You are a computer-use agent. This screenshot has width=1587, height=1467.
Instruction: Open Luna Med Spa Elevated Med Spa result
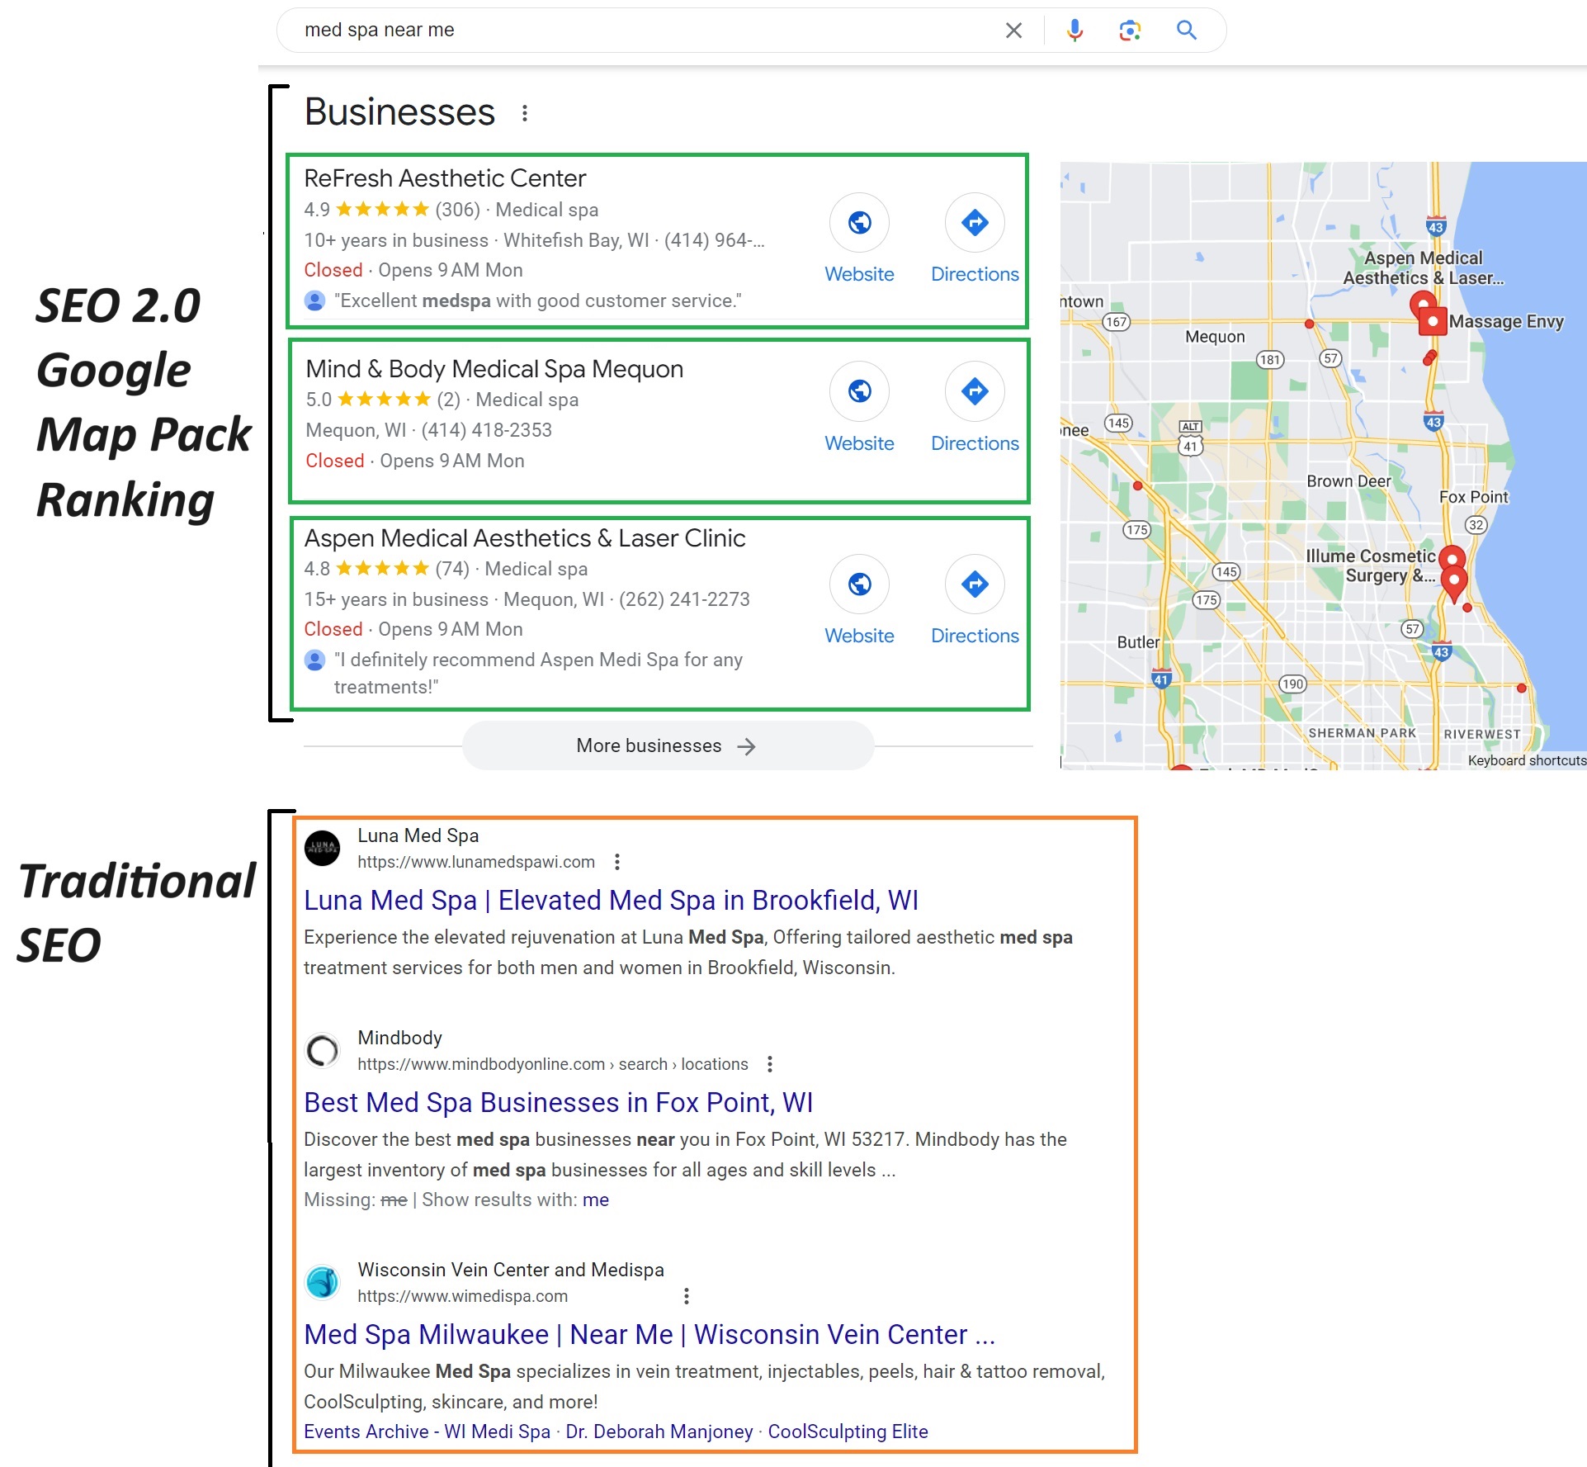(611, 901)
